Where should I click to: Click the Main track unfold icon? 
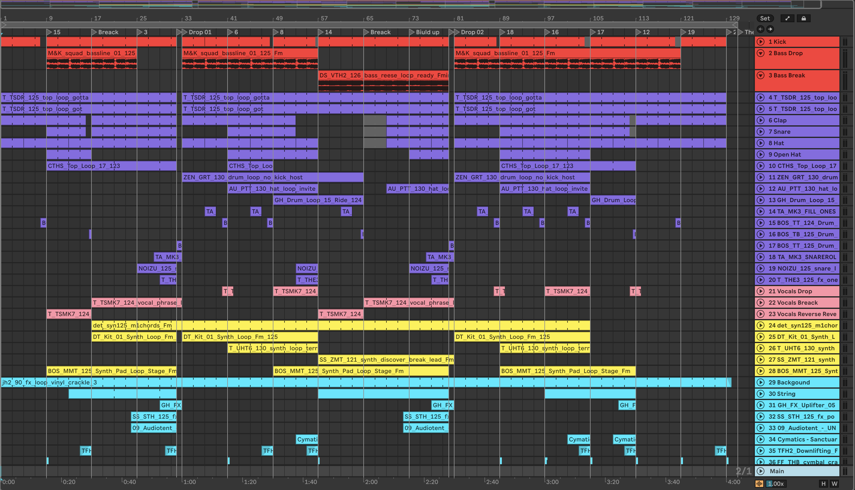coord(761,471)
